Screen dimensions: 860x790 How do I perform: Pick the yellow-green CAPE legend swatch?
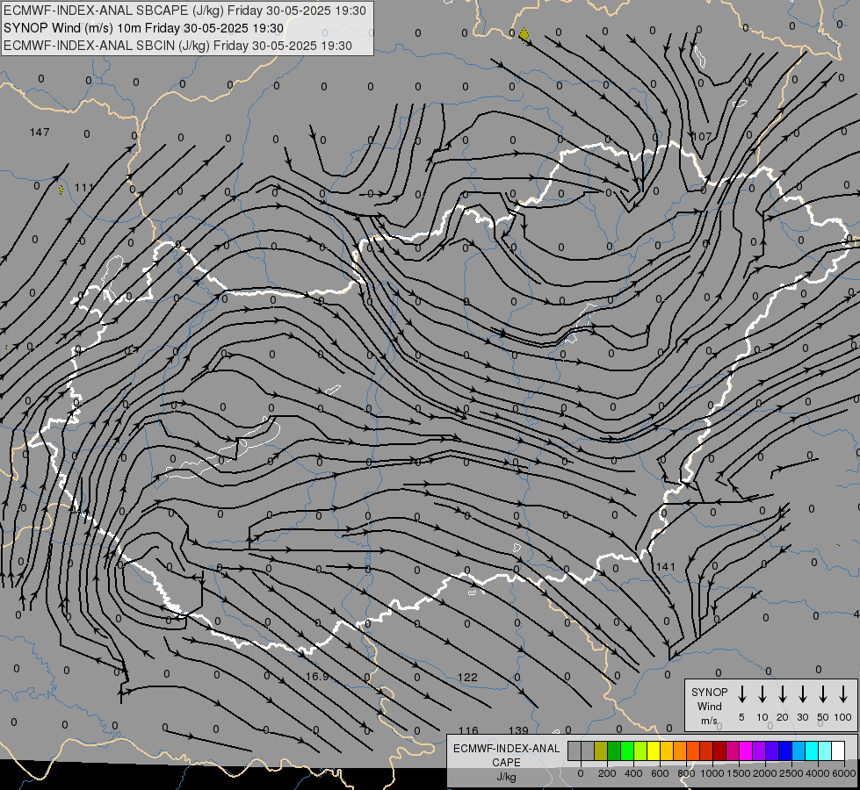(640, 750)
